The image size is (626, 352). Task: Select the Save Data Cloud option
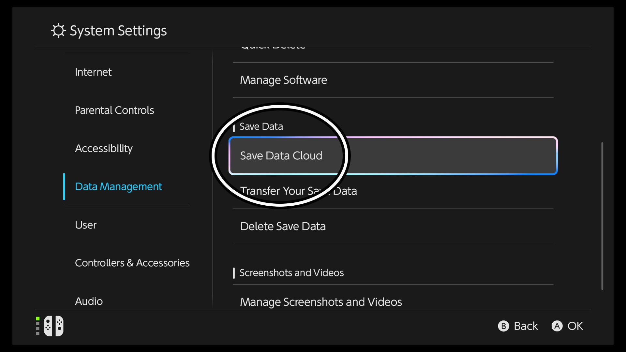(393, 156)
